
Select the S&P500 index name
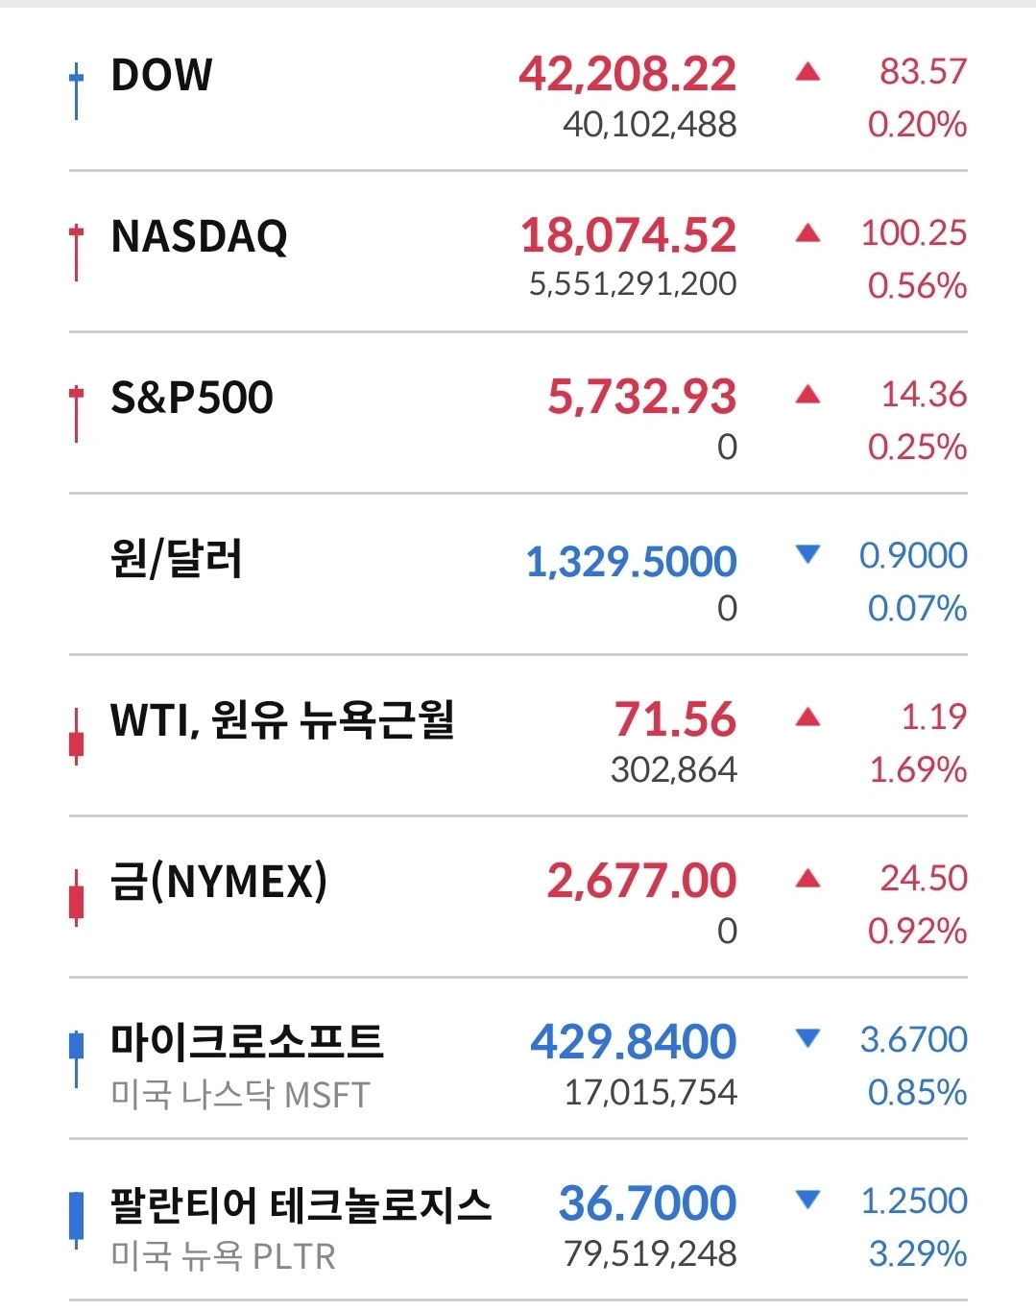point(192,398)
